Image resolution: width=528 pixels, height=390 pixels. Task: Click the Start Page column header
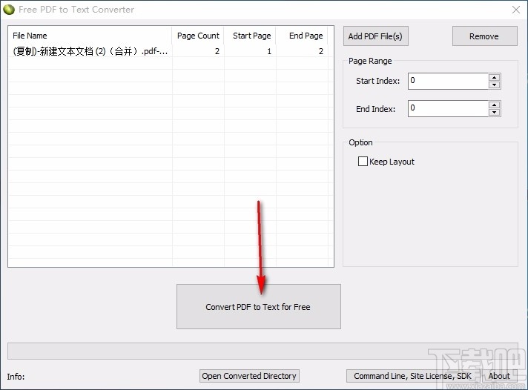250,36
